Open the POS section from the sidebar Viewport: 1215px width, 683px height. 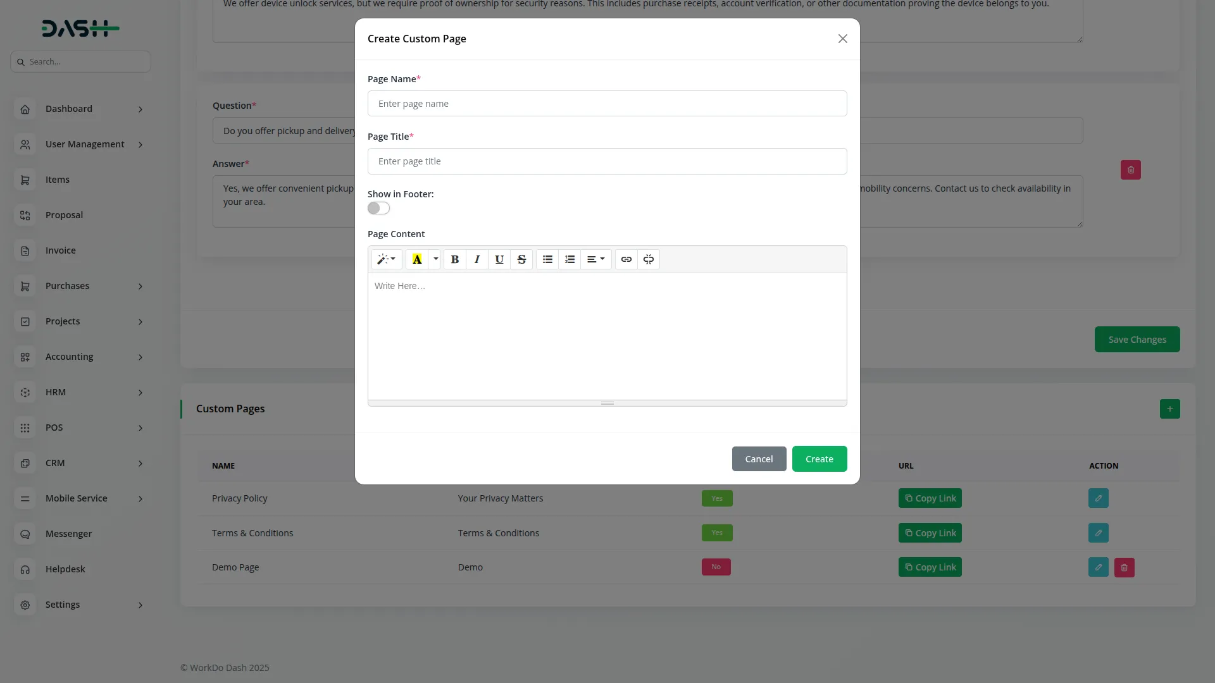(54, 427)
